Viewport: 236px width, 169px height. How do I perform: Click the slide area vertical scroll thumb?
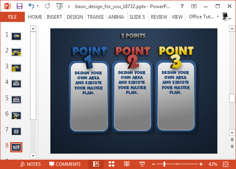pos(232,98)
